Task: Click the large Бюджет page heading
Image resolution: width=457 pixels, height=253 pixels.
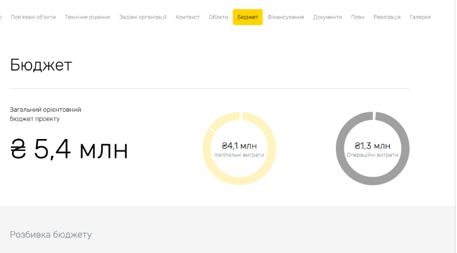Action: 41,65
